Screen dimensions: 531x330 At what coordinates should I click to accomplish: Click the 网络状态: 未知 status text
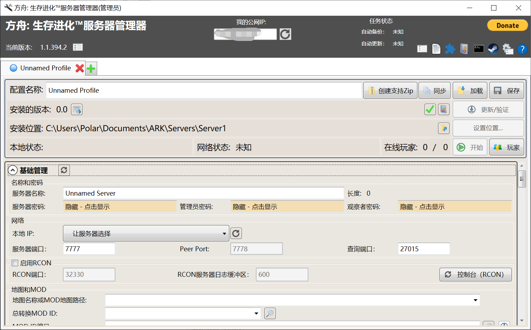(x=224, y=147)
